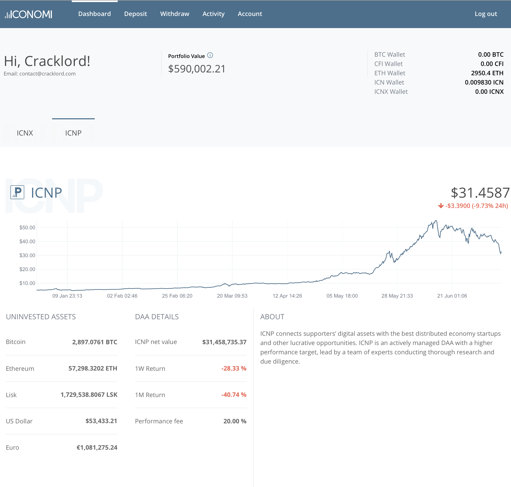
Task: Click the CFI Wallet label
Action: tap(388, 64)
